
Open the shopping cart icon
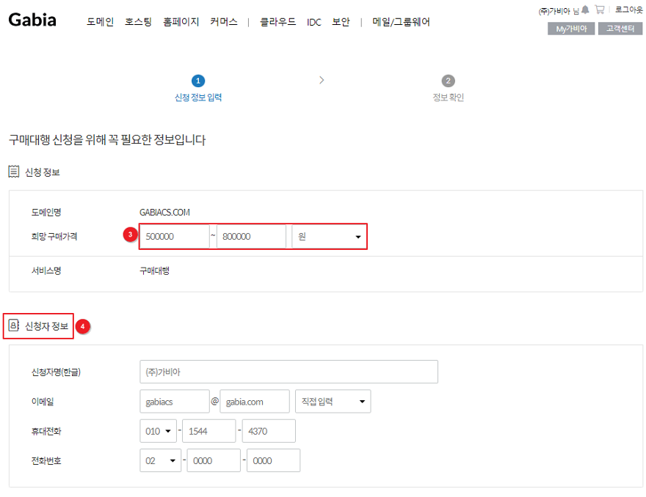pos(600,10)
